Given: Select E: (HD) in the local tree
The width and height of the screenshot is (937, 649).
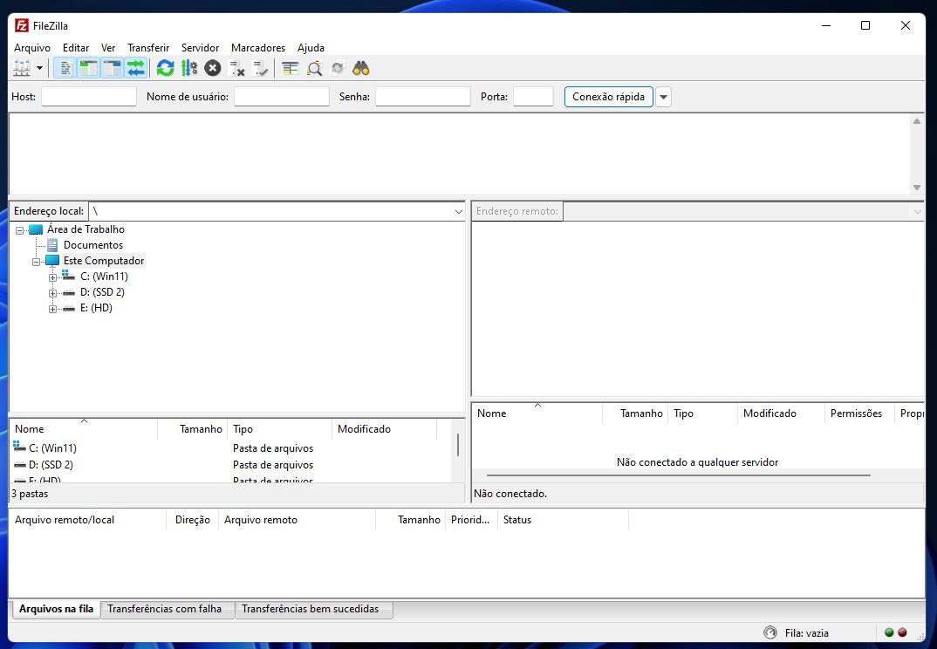Looking at the screenshot, I should [x=96, y=308].
